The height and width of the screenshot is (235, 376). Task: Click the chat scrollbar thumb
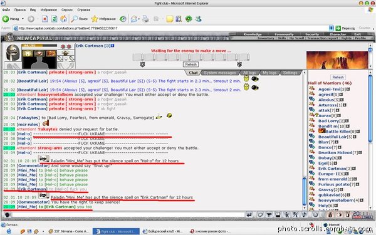tap(305, 191)
